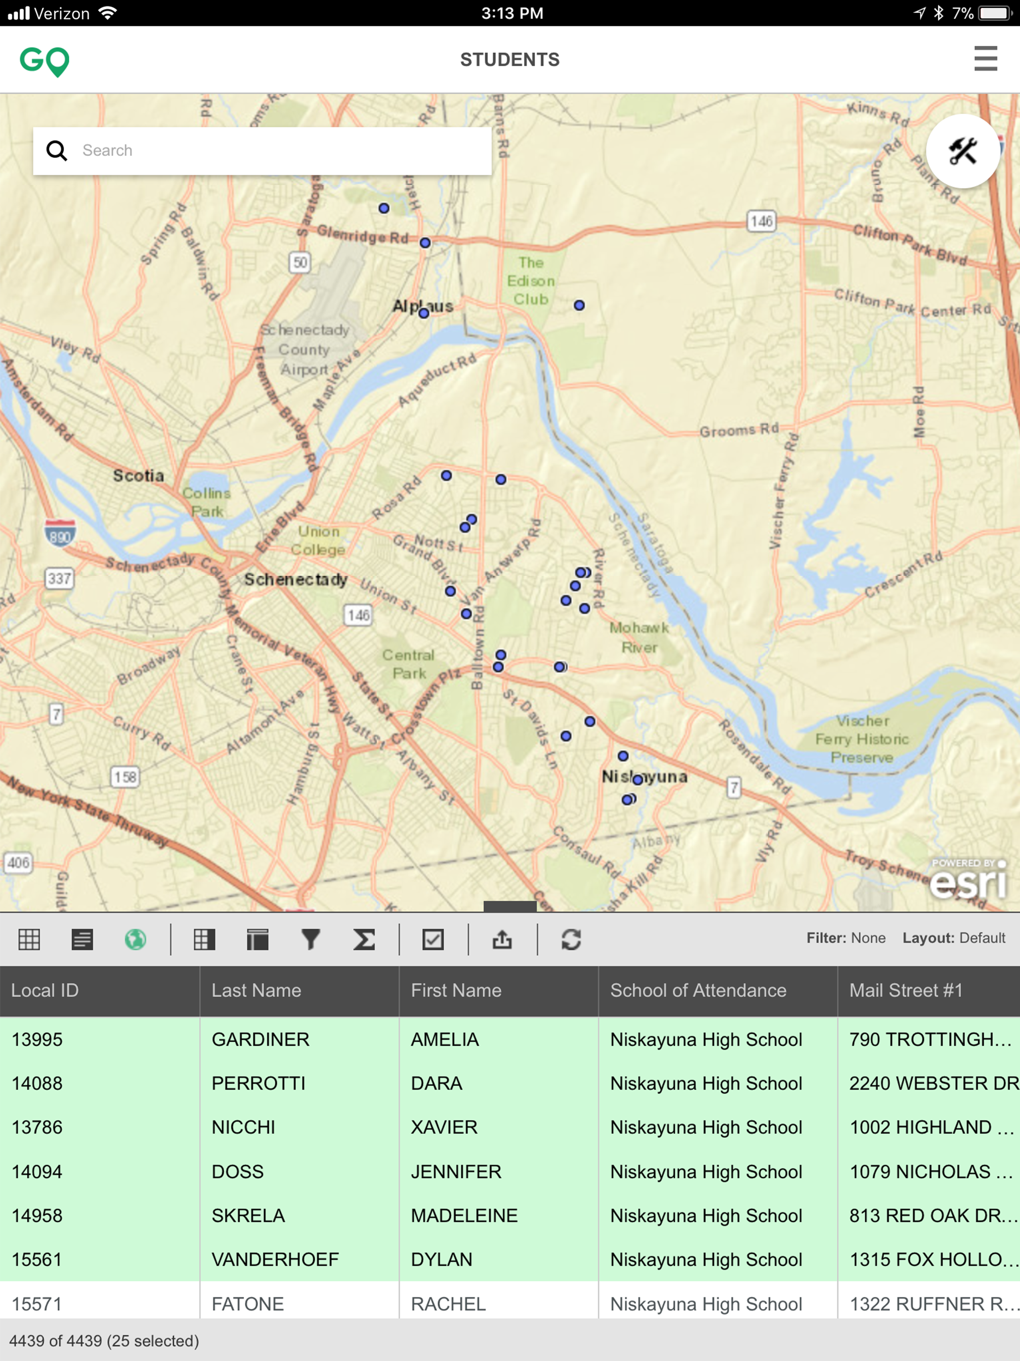Select the NICCHI last name cell
The height and width of the screenshot is (1361, 1020).
point(300,1127)
